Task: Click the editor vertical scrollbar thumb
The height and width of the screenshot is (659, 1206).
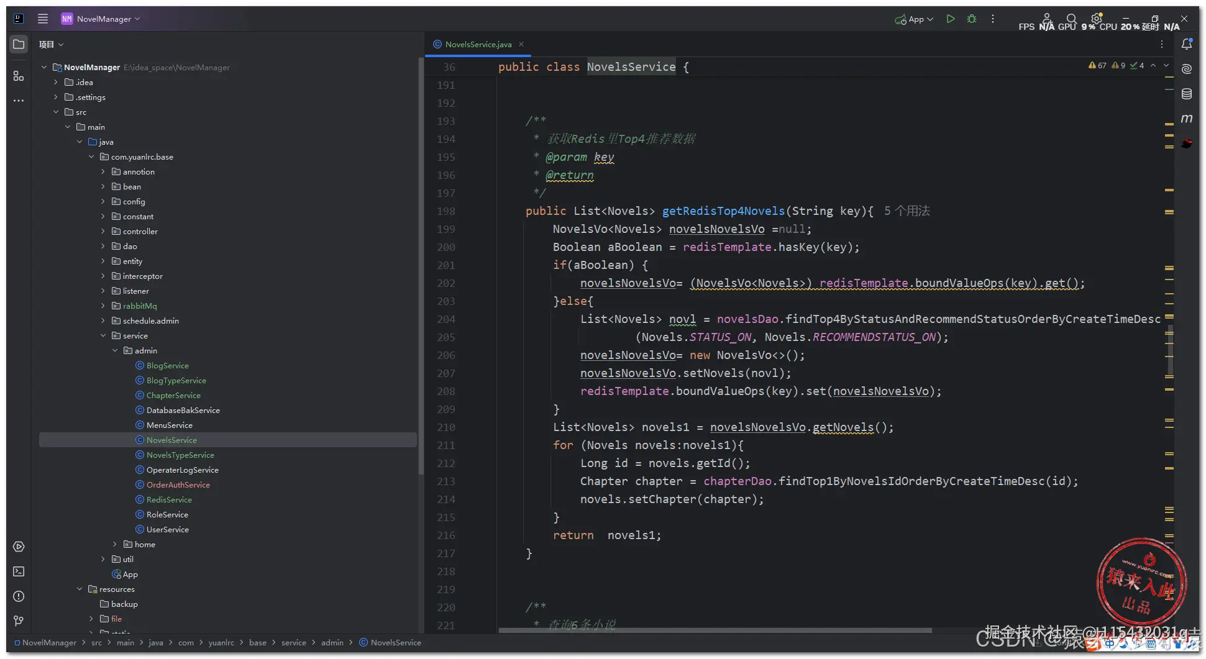Action: (1171, 351)
